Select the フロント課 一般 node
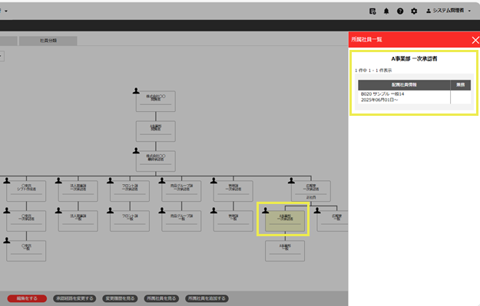 pyautogui.click(x=130, y=221)
